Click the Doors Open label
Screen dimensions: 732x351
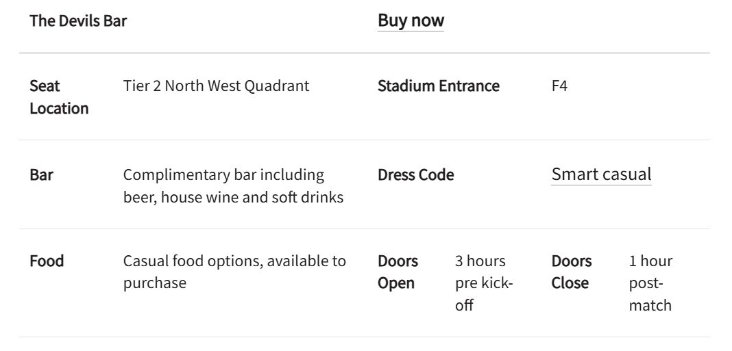[x=398, y=272]
